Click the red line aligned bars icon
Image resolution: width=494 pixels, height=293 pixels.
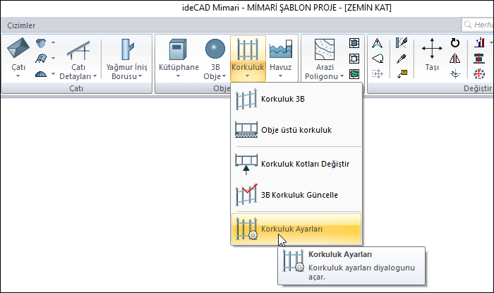[x=479, y=59]
